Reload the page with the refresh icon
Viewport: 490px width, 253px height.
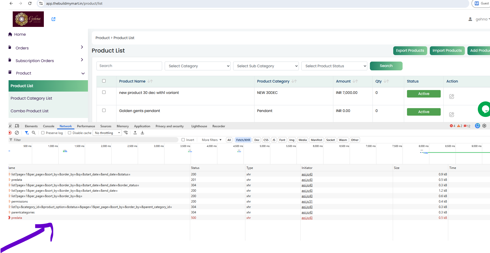pyautogui.click(x=30, y=3)
